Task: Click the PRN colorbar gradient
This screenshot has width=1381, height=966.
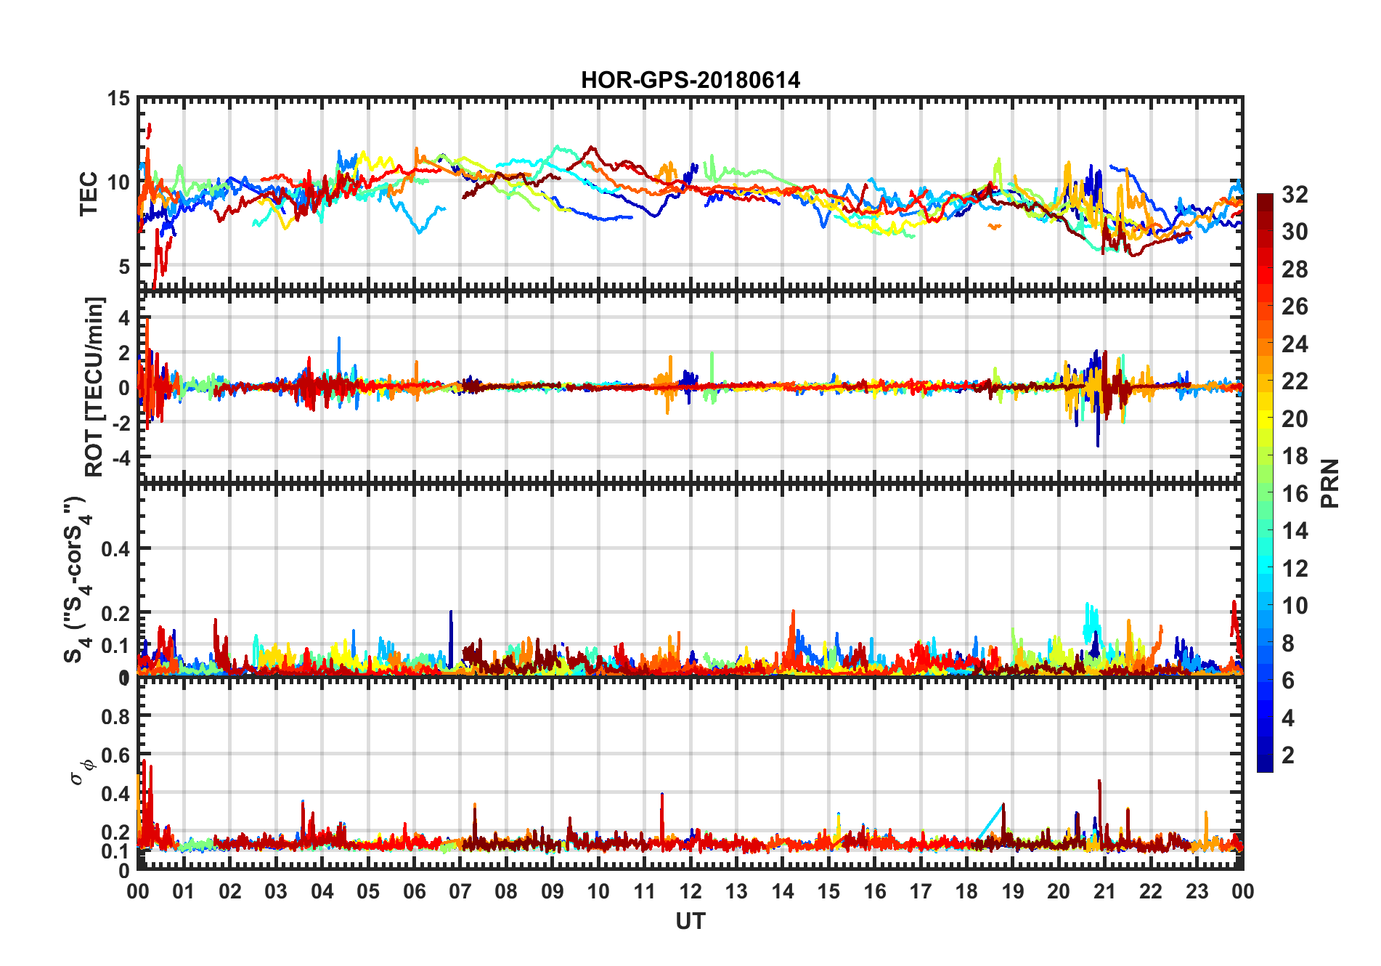Action: coord(1265,483)
